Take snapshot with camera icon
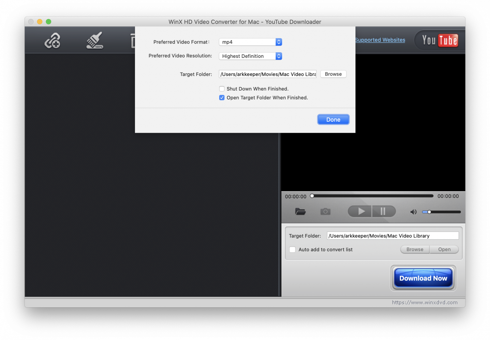 (325, 212)
